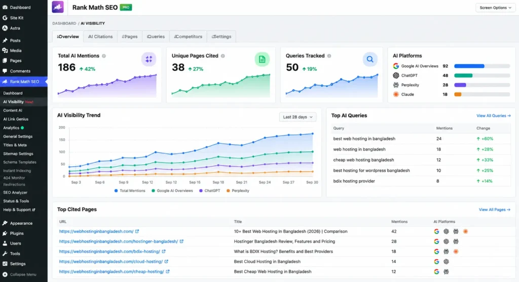Screen dimensions: 519x282
Task: Switch to the Competitors tab
Action: point(189,36)
